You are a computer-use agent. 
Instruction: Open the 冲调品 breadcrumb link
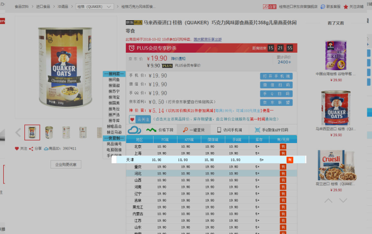coord(63,6)
